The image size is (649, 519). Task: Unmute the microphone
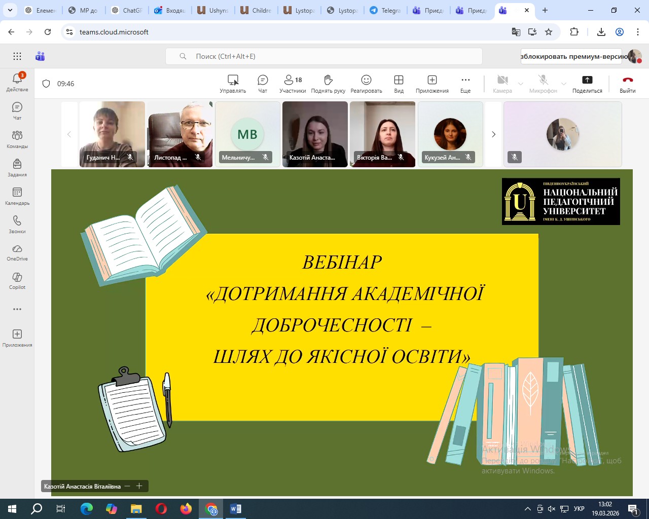coord(543,84)
